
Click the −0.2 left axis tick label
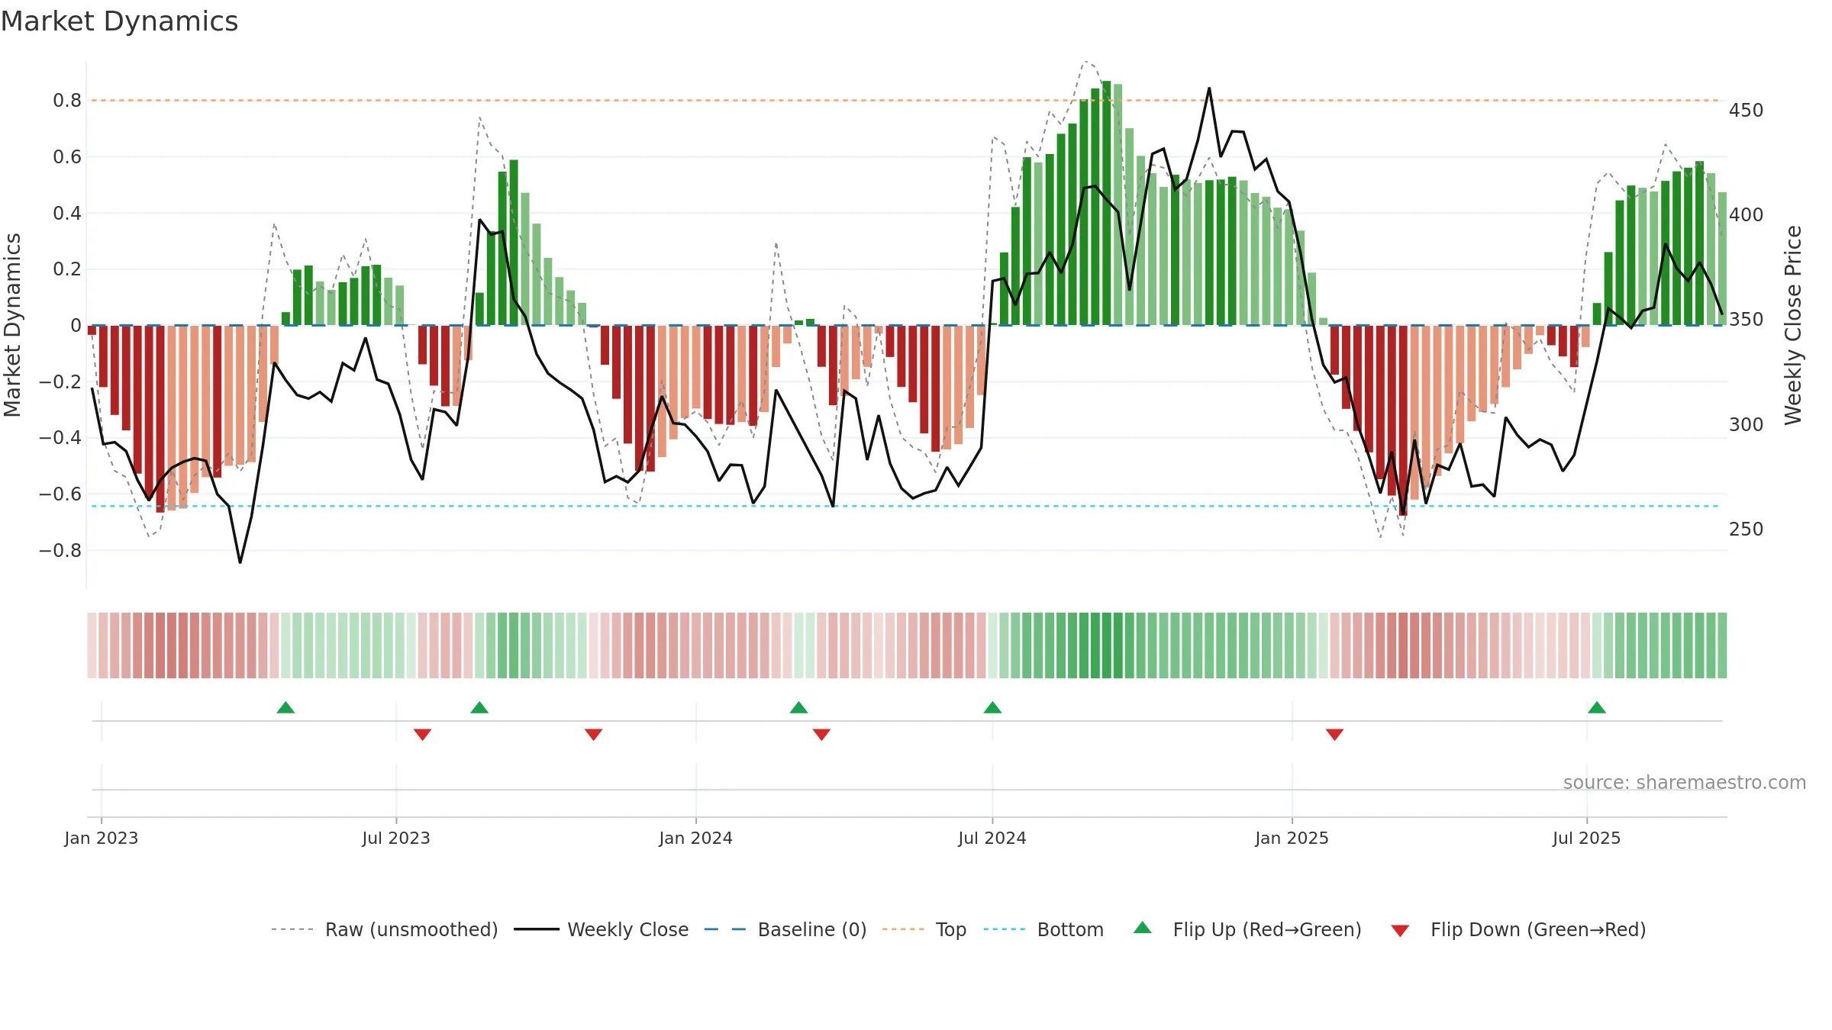[x=60, y=381]
